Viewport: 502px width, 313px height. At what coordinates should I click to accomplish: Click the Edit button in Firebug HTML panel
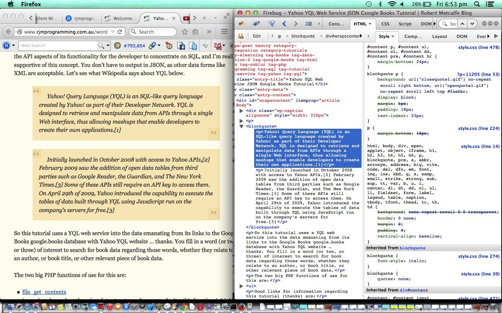[x=256, y=36]
